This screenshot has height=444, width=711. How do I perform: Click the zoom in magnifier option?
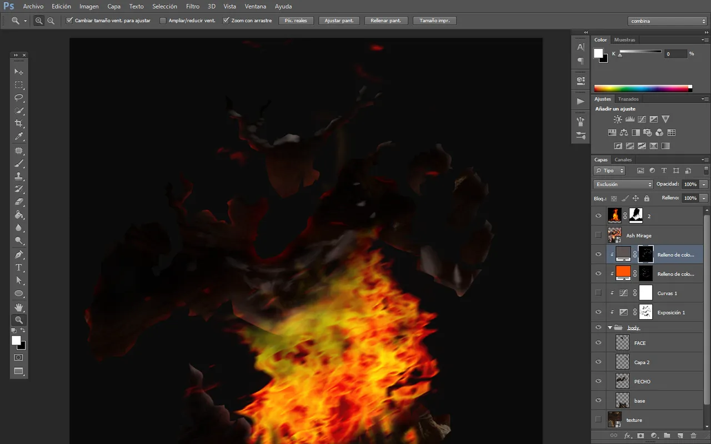tap(39, 21)
